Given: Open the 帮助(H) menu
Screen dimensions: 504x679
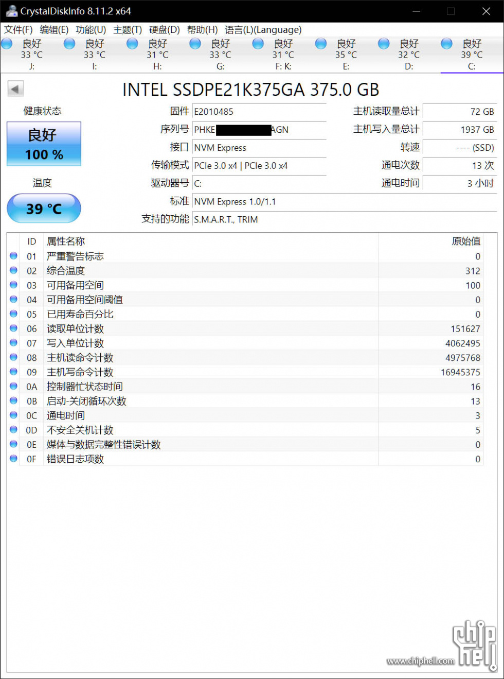Looking at the screenshot, I should pyautogui.click(x=202, y=30).
